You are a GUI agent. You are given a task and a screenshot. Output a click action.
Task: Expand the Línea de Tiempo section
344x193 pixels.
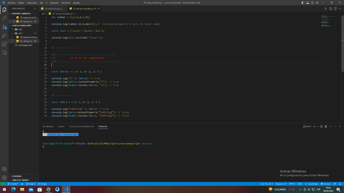[24, 180]
